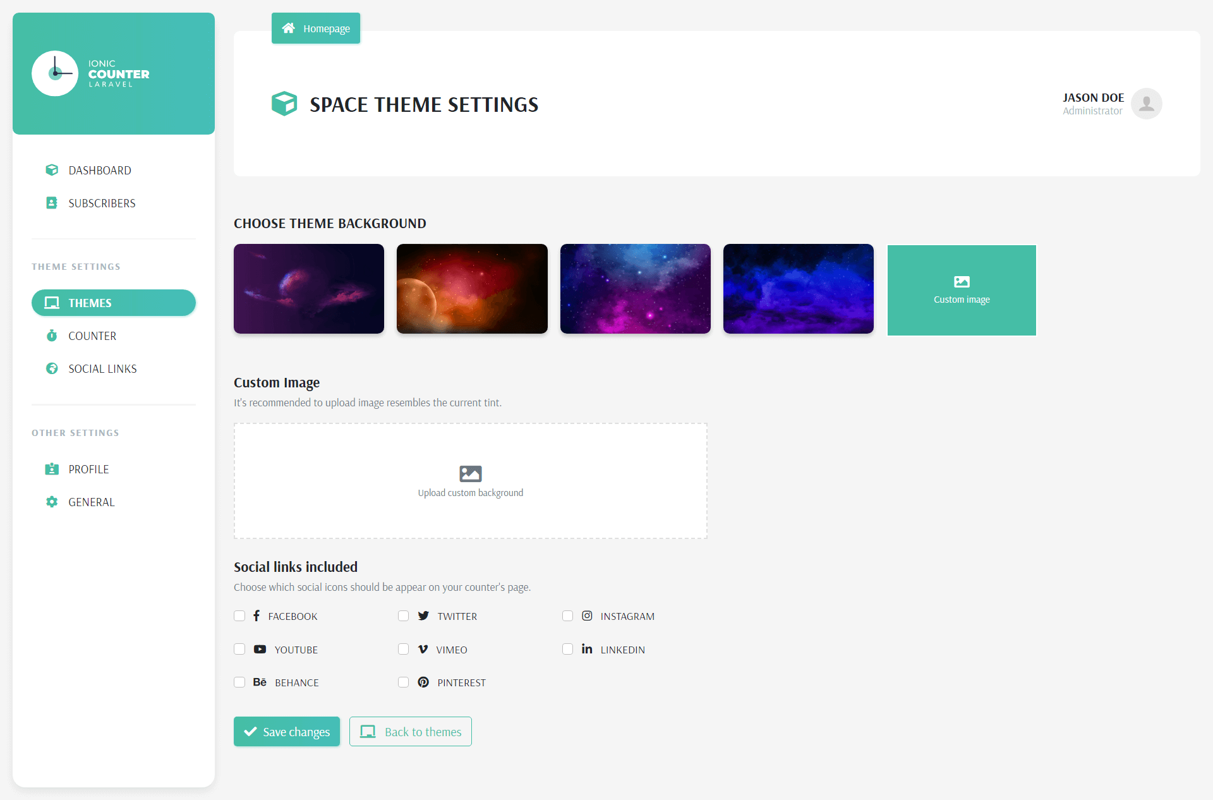This screenshot has height=800, width=1213.
Task: Enable the Facebook checkbox
Action: point(239,616)
